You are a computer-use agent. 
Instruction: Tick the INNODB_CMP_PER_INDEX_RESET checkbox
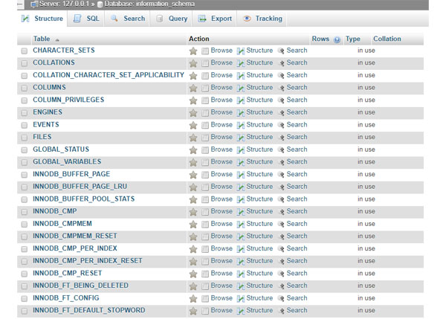pyautogui.click(x=25, y=261)
